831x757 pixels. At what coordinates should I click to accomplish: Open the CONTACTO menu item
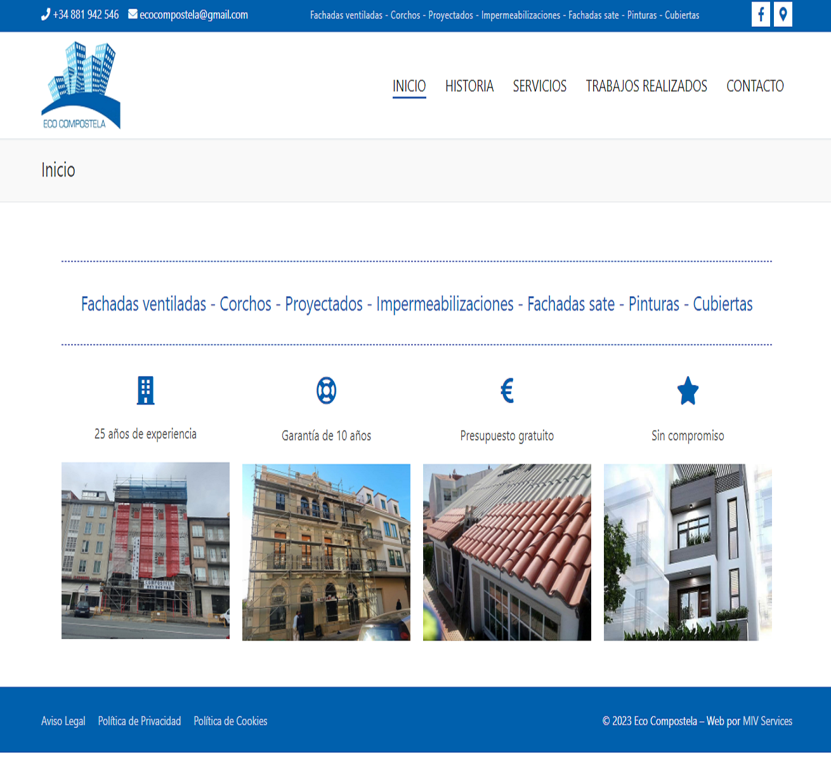click(755, 86)
